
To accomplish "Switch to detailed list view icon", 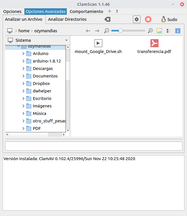I will [x=168, y=31].
